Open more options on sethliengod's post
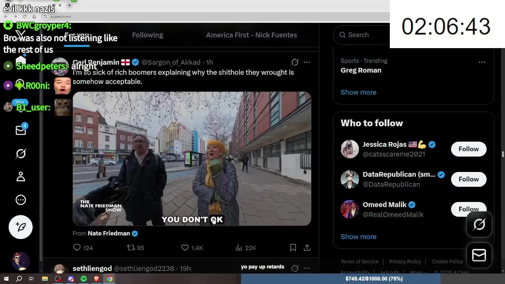Image resolution: width=505 pixels, height=284 pixels. click(x=307, y=268)
